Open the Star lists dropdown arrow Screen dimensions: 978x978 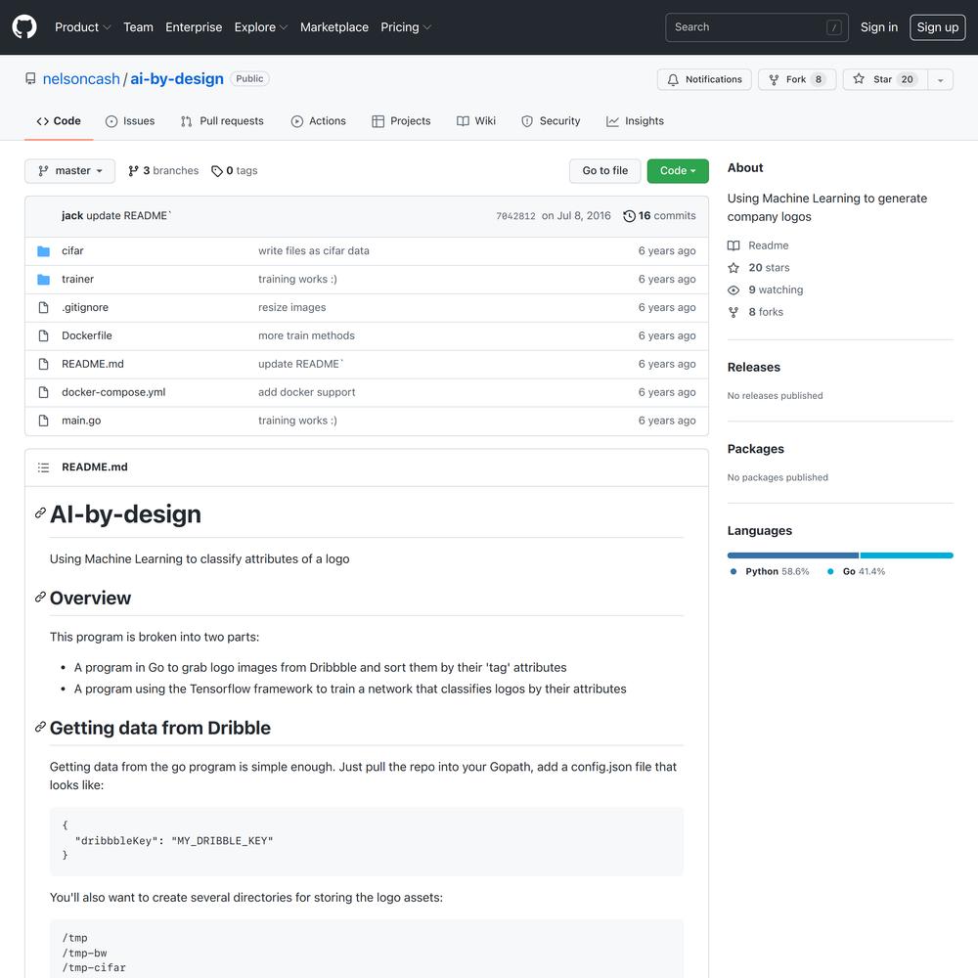[940, 80]
